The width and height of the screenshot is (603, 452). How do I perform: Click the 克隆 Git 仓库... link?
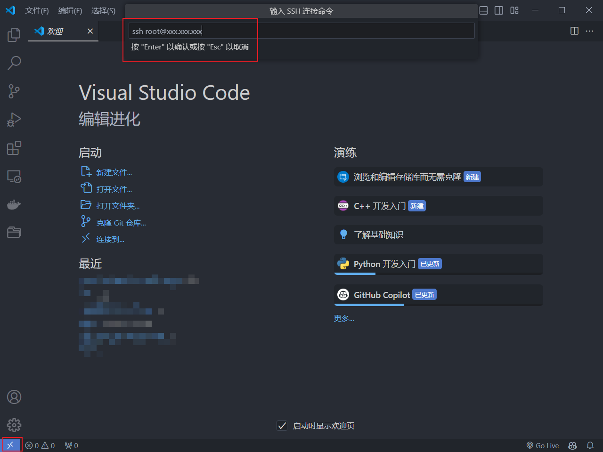pyautogui.click(x=121, y=223)
